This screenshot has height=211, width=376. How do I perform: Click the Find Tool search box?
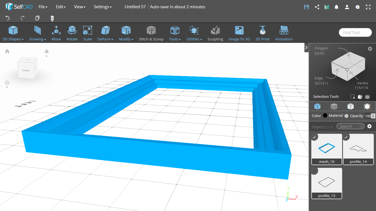(355, 32)
